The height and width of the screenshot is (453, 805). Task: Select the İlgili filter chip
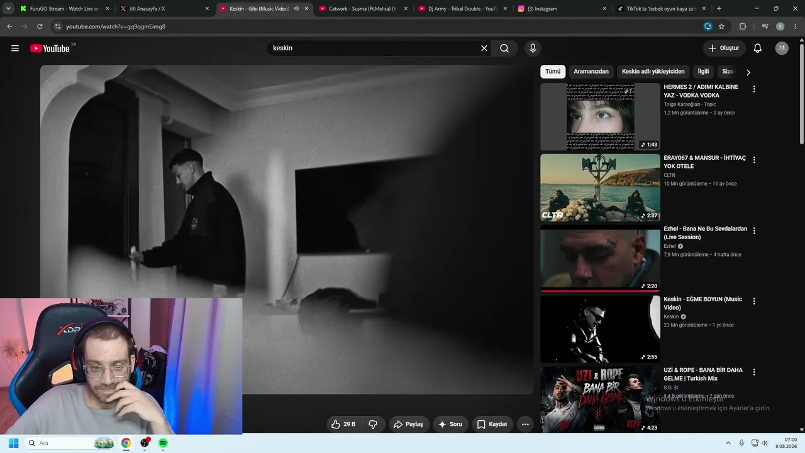[x=703, y=72]
